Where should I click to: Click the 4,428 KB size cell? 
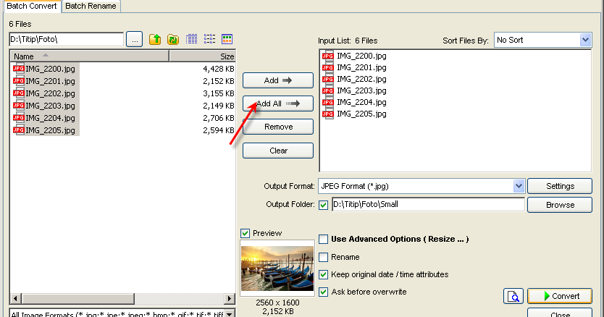[x=219, y=69]
